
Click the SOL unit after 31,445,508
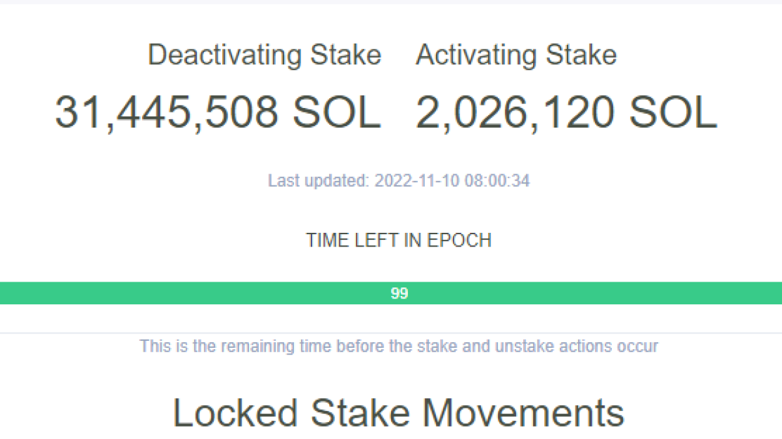click(336, 112)
